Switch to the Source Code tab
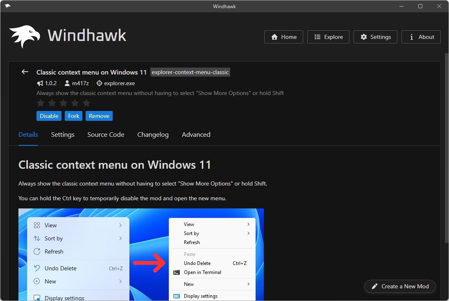 (106, 134)
